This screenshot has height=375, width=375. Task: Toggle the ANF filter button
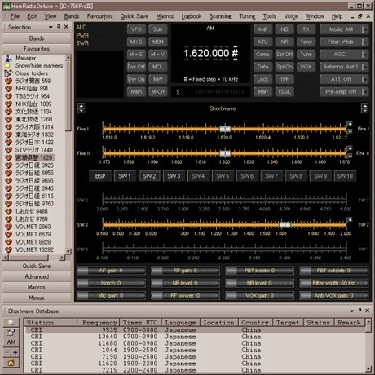tap(262, 29)
